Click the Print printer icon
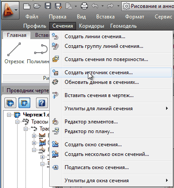 pyautogui.click(x=84, y=6)
